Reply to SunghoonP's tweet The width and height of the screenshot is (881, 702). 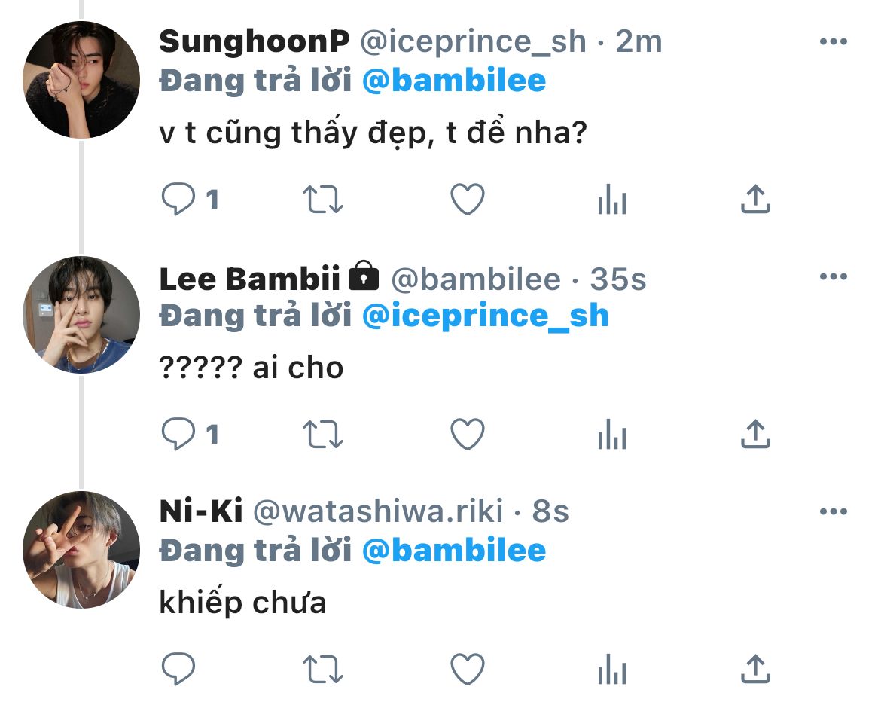coord(179,200)
